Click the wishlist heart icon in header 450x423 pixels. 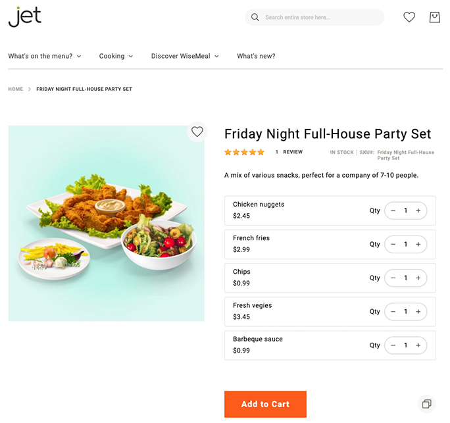click(x=409, y=18)
